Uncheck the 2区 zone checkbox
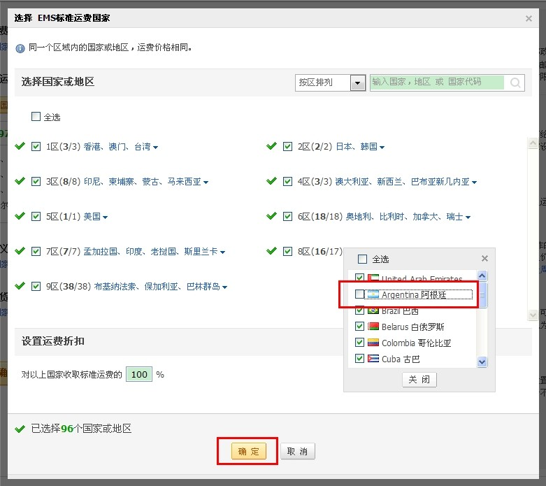Image resolution: width=546 pixels, height=486 pixels. coord(287,146)
